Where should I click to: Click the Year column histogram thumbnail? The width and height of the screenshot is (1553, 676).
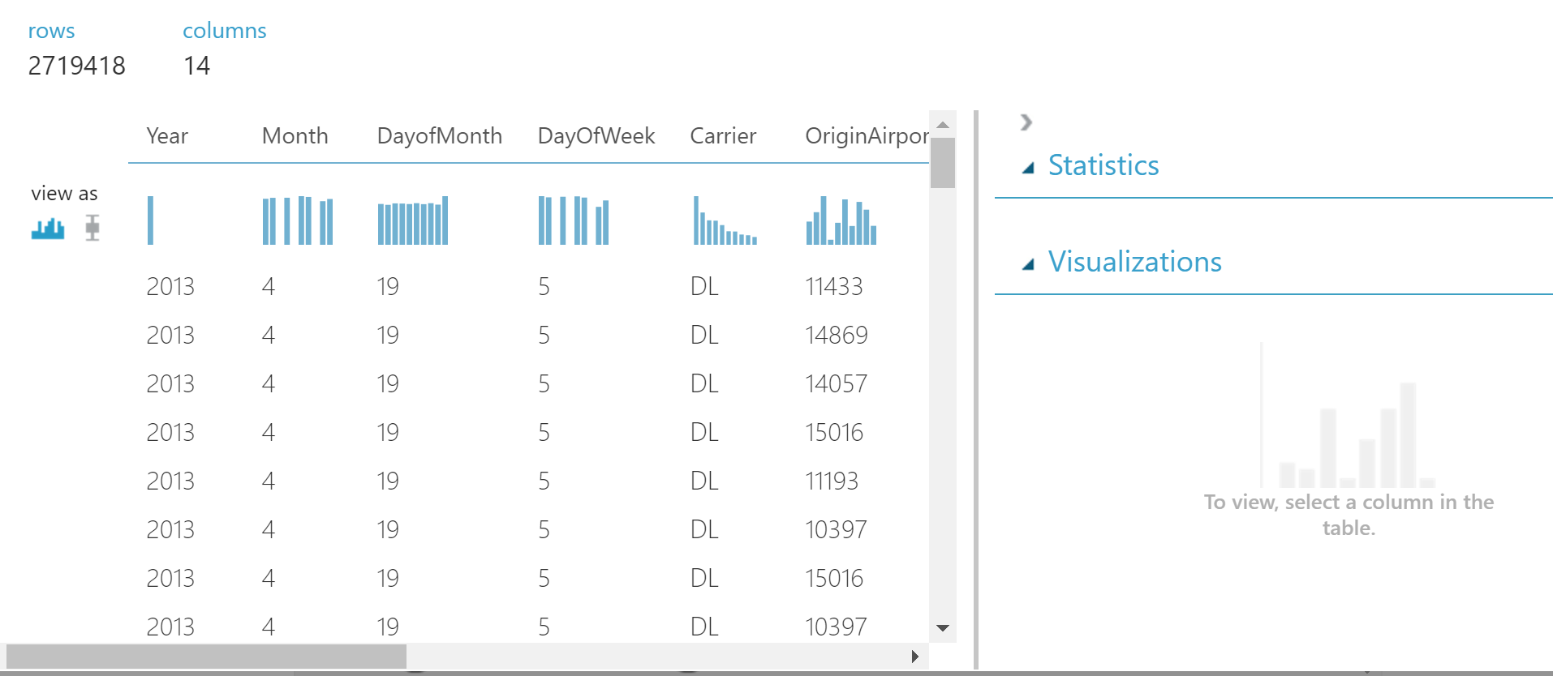point(151,220)
